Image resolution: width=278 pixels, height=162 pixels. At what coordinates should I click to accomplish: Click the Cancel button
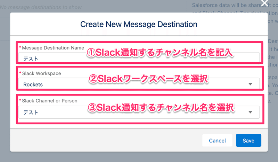[x=217, y=141]
